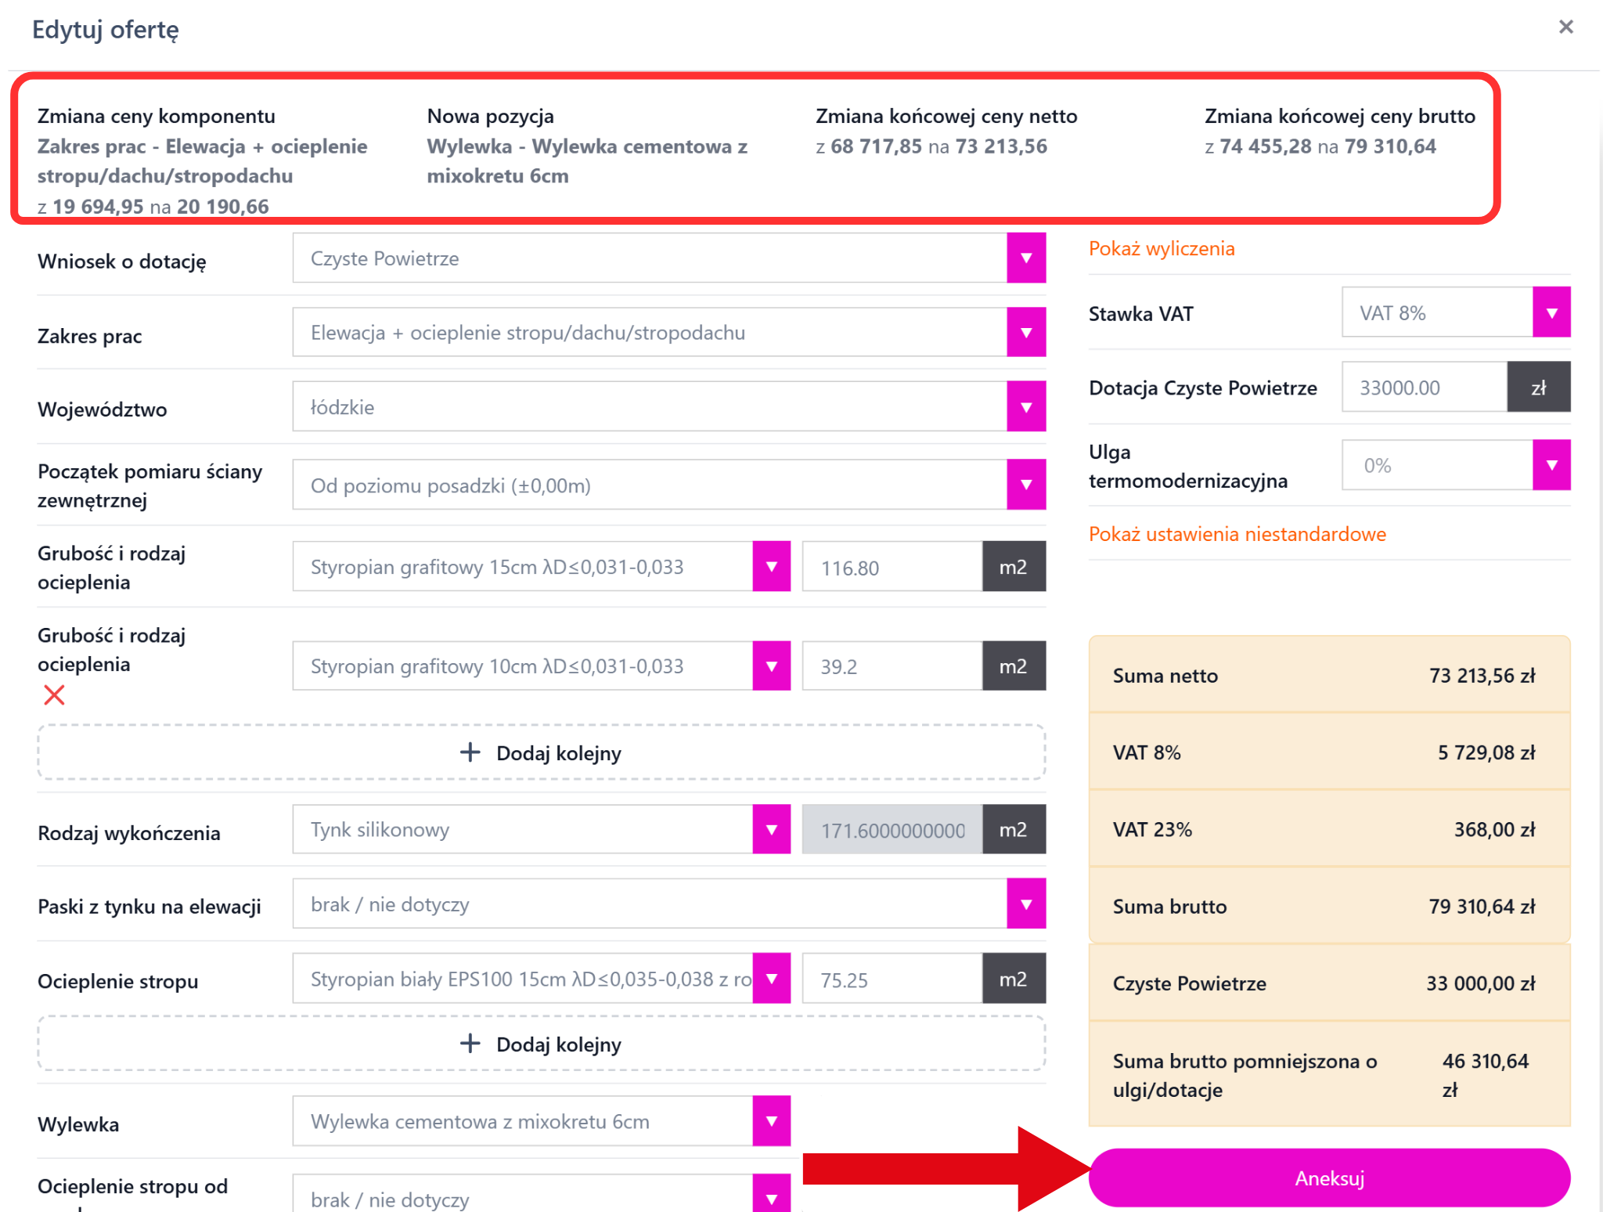Expand Początek pomiaru ściany zewnętrznej dropdown
Screen dimensions: 1603x1212
(1025, 485)
